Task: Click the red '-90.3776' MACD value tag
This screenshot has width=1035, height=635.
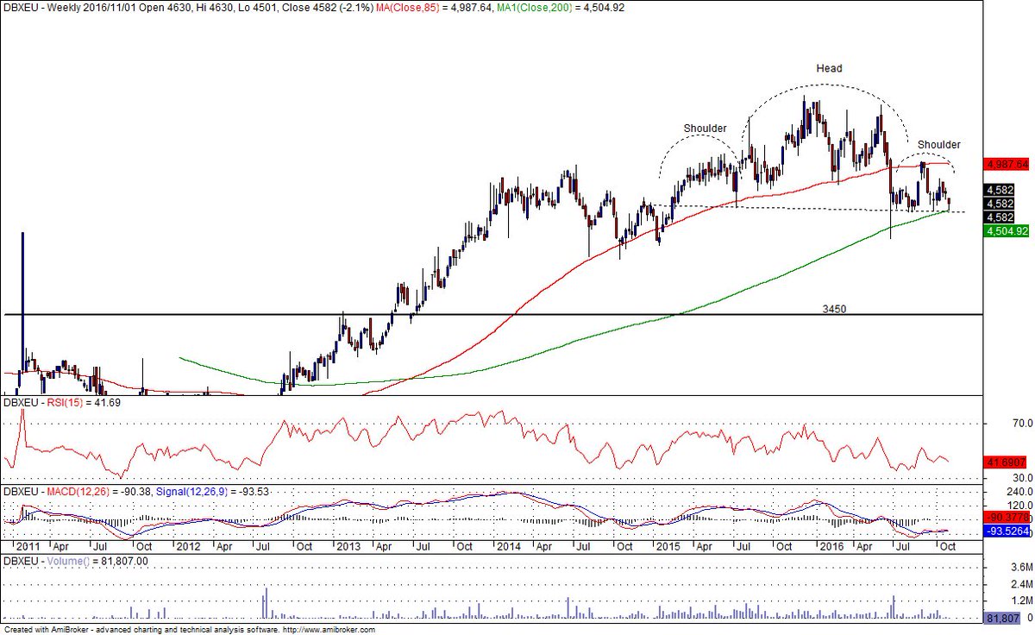Action: (x=1006, y=518)
